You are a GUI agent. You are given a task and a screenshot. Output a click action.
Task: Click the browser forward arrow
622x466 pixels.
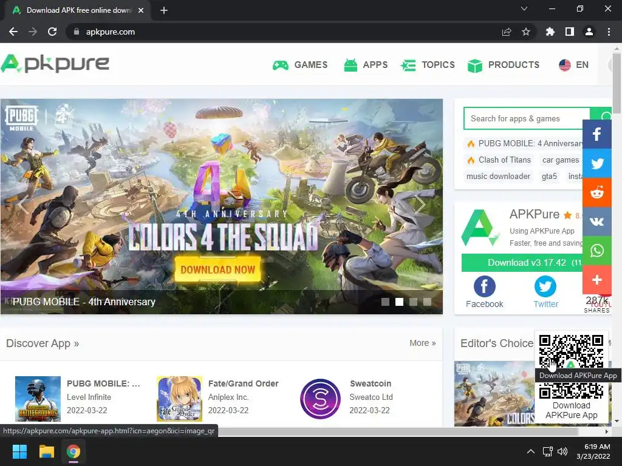pyautogui.click(x=33, y=32)
